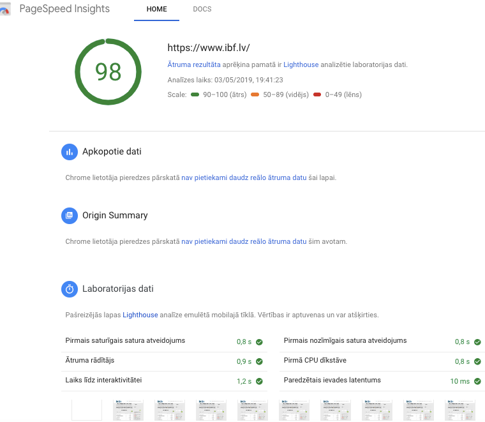This screenshot has height=422, width=485.
Task: Click the Analīzes laiks timestamp text
Action: 225,80
